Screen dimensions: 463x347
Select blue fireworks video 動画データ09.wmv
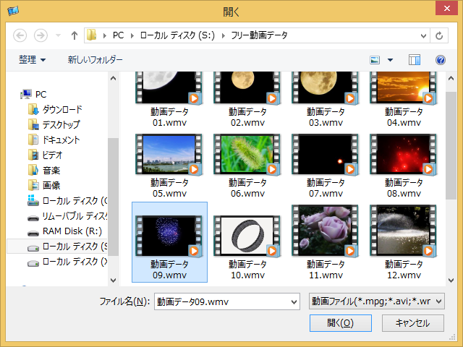(x=169, y=242)
